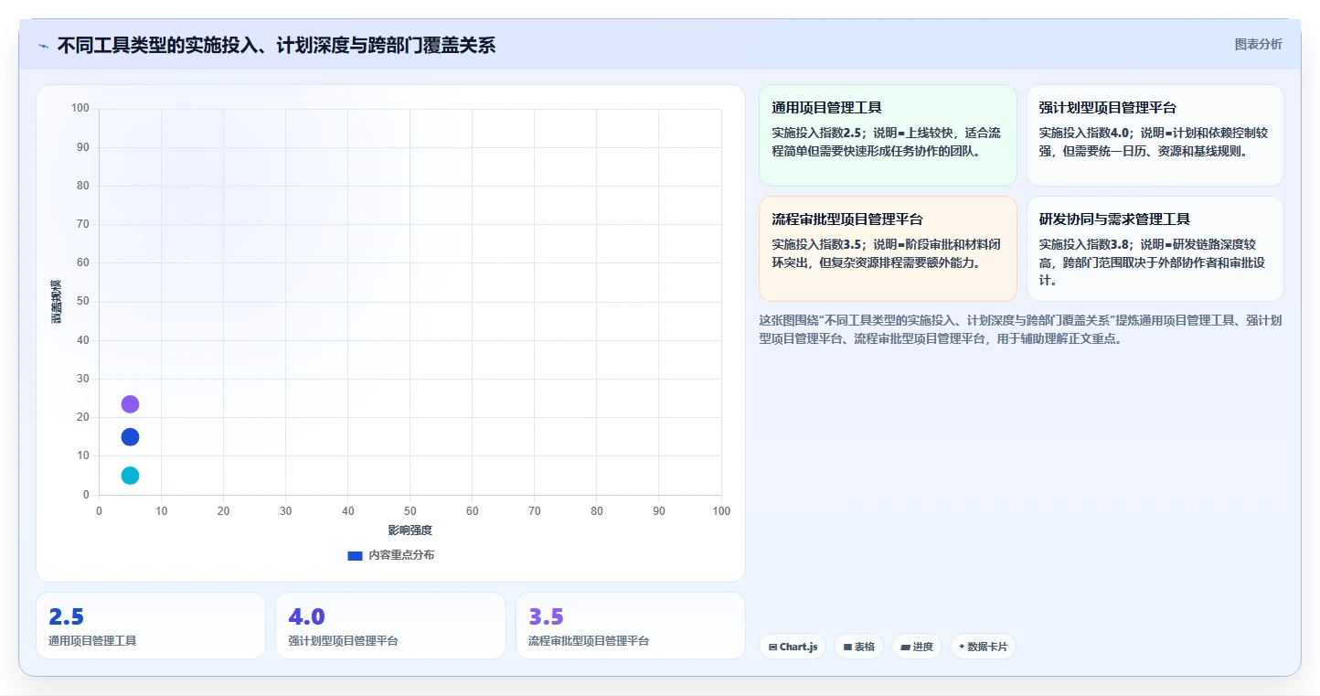The width and height of the screenshot is (1320, 696).
Task: Click the 2.5 通用项目管理工具 stat card
Action: pyautogui.click(x=151, y=626)
